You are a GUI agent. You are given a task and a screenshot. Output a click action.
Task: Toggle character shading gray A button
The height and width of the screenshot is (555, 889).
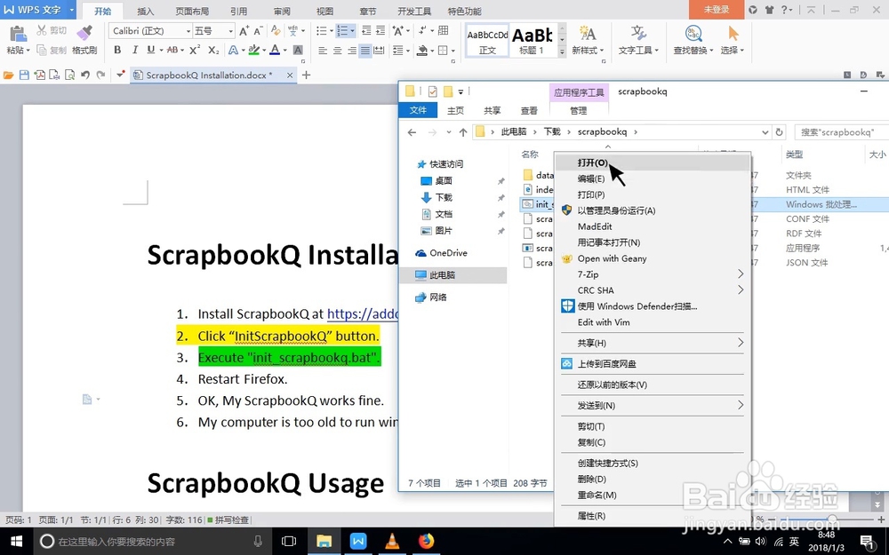[298, 50]
